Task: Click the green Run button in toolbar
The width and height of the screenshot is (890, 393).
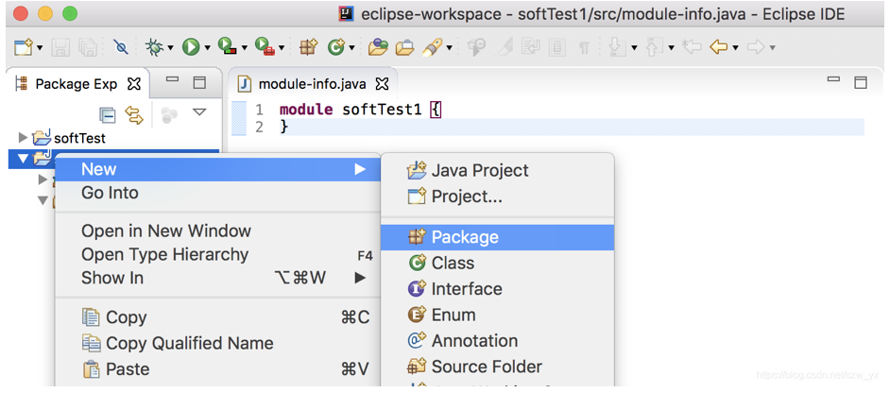Action: [x=191, y=46]
